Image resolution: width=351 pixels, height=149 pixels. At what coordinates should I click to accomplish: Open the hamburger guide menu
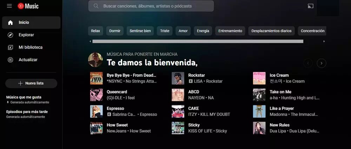(x=9, y=6)
